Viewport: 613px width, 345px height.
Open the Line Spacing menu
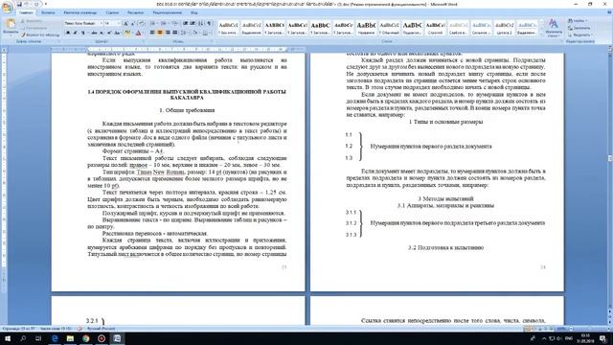coord(185,33)
